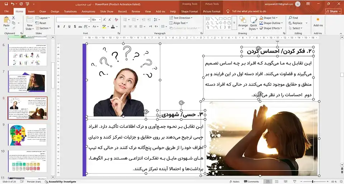Click the Undo arrow icon

(13, 4)
